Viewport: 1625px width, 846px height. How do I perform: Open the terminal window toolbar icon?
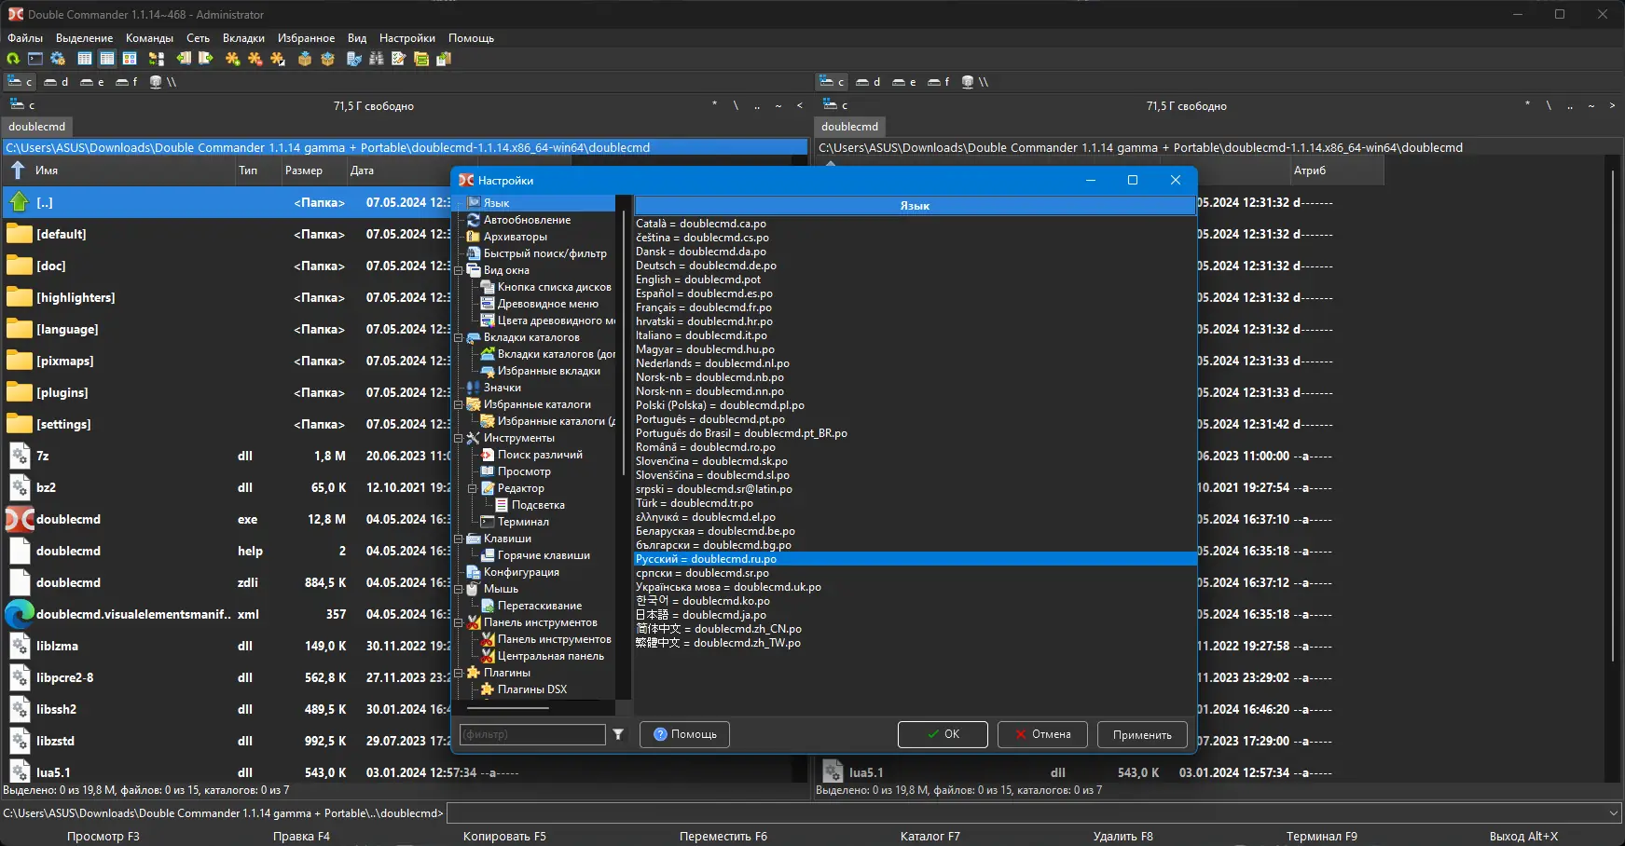(35, 59)
